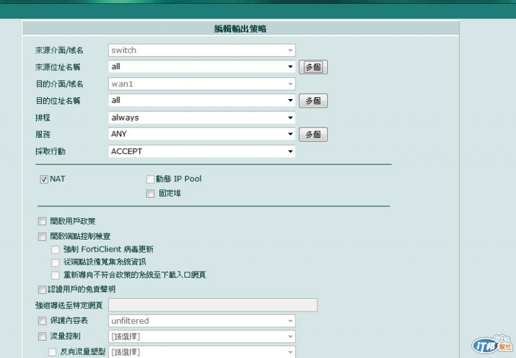Open the 來源介面/域名 switch dropdown
Image resolution: width=516 pixels, height=358 pixels.
click(202, 50)
